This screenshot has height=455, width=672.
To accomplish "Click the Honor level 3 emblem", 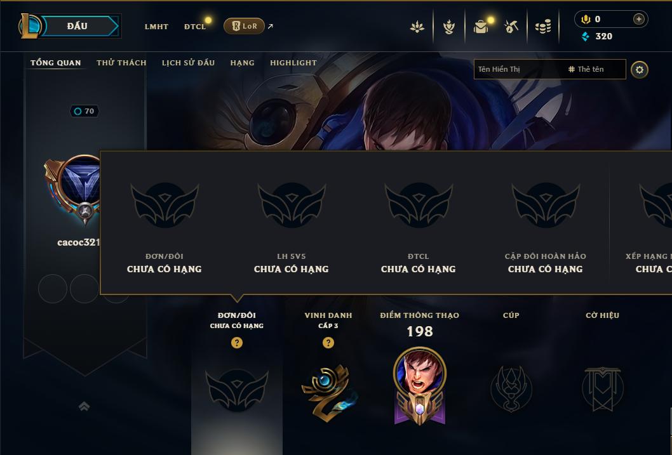I will (x=329, y=393).
